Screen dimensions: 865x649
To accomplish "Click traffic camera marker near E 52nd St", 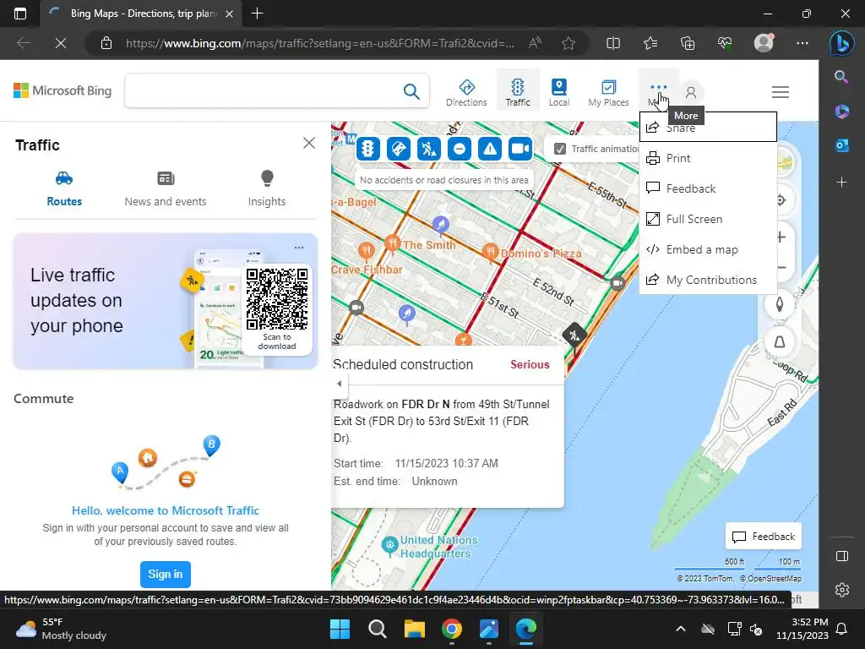I will [x=617, y=283].
